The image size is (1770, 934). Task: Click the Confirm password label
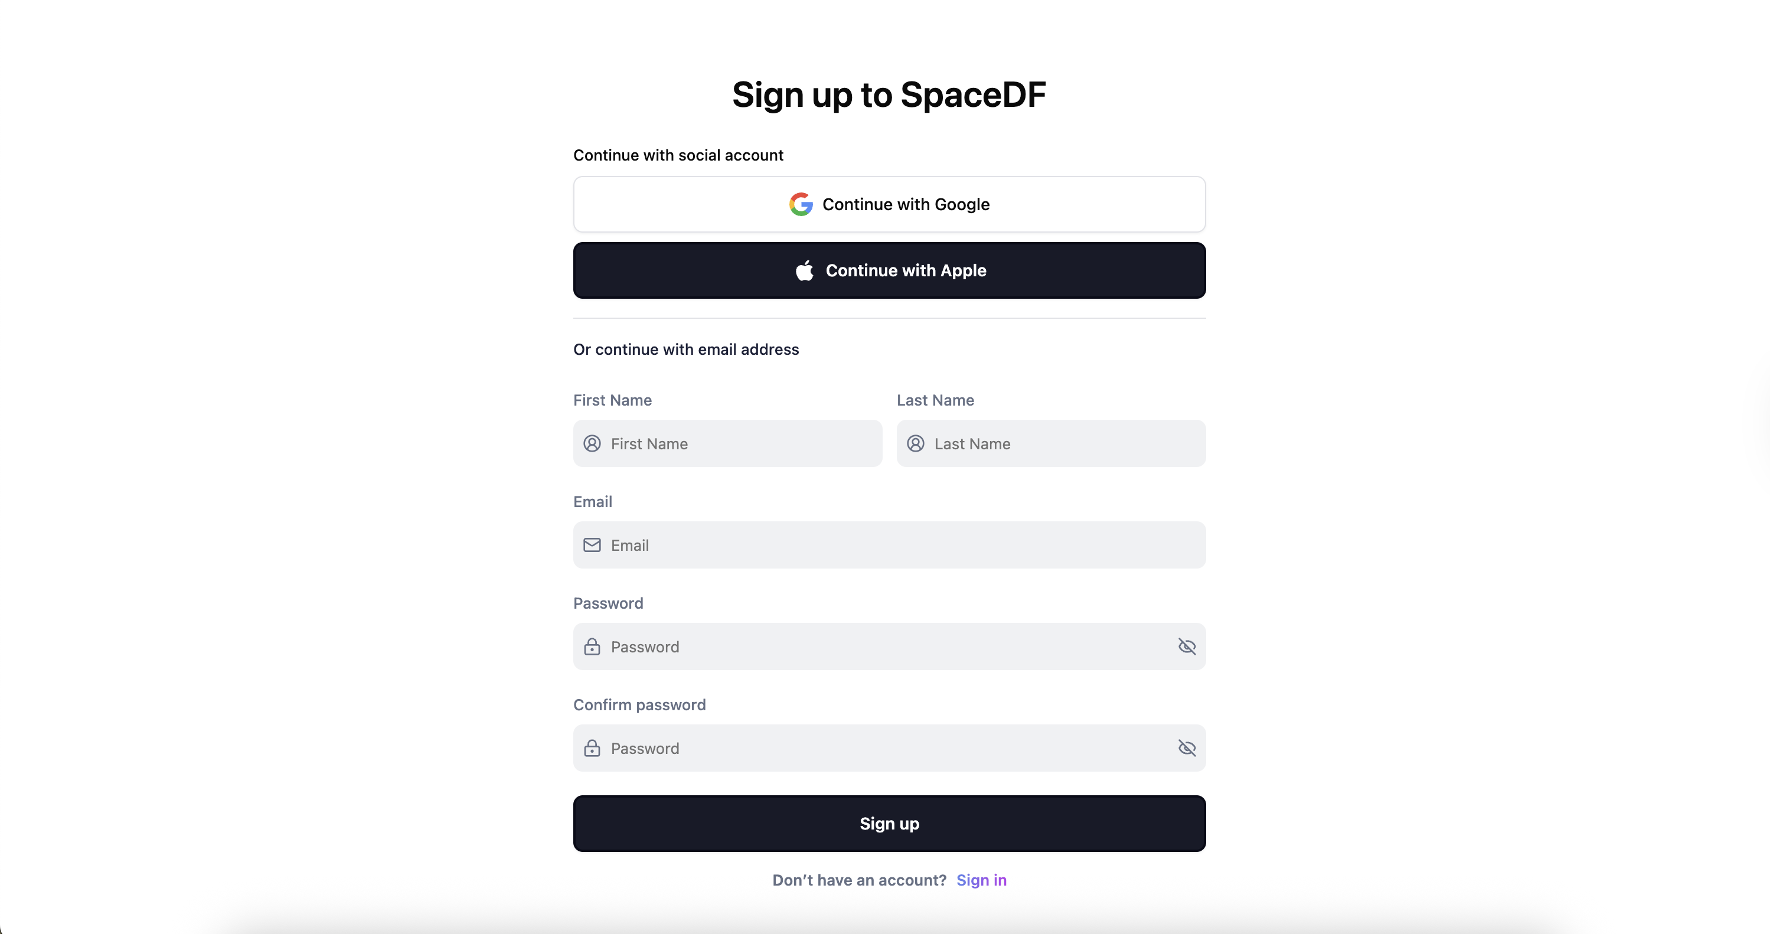[639, 705]
